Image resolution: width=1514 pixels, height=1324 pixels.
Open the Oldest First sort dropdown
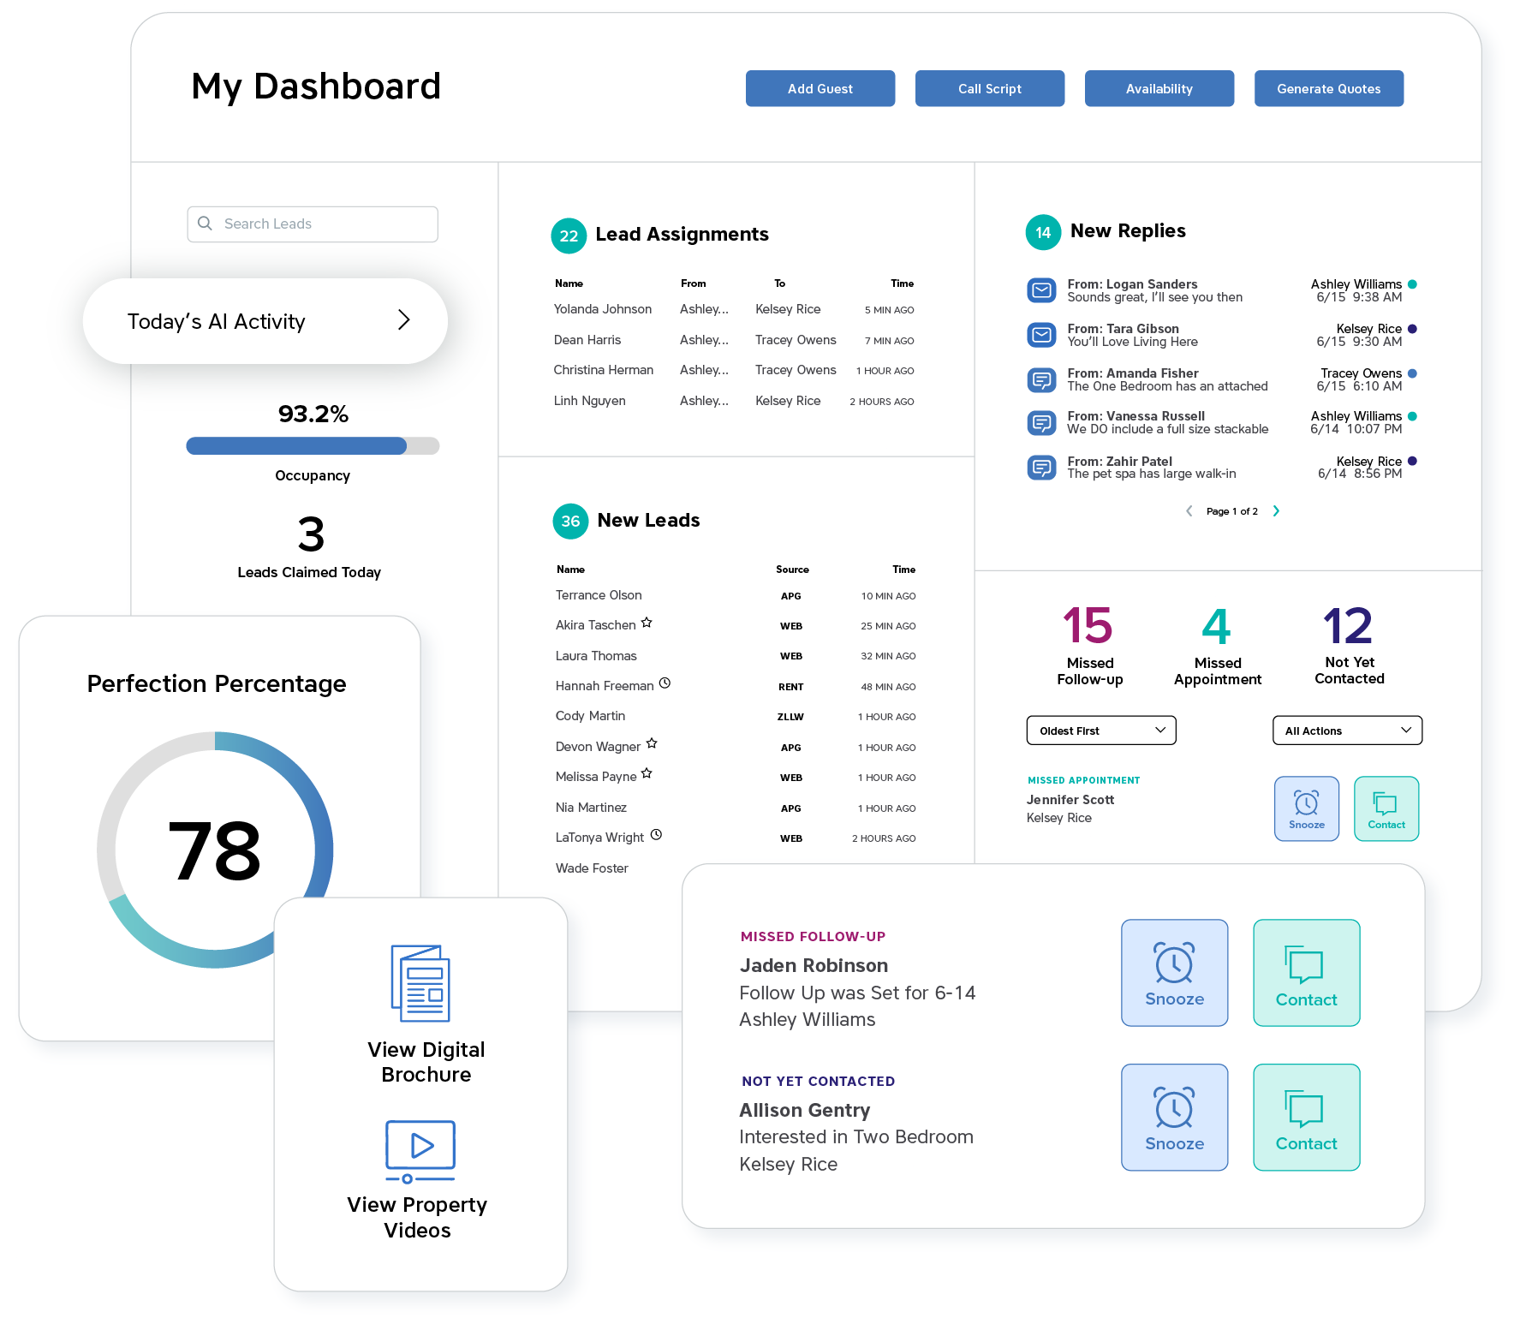(x=1100, y=731)
